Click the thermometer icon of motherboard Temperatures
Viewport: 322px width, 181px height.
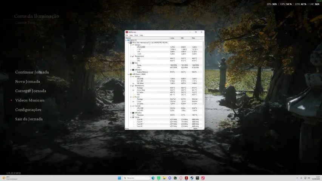[x=133, y=56]
